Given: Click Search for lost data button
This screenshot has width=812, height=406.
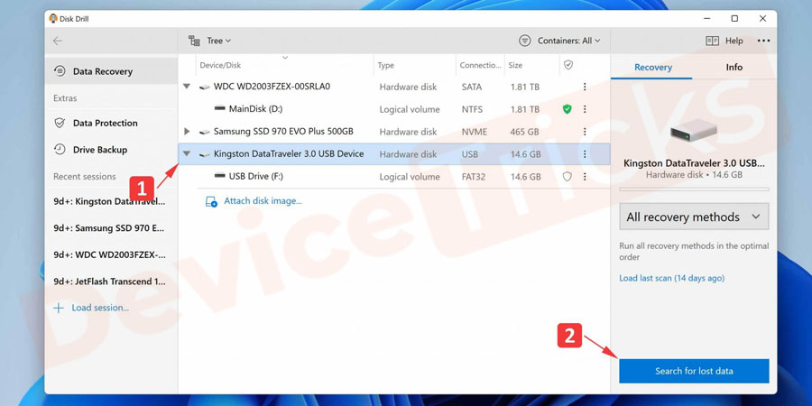Looking at the screenshot, I should [x=694, y=371].
